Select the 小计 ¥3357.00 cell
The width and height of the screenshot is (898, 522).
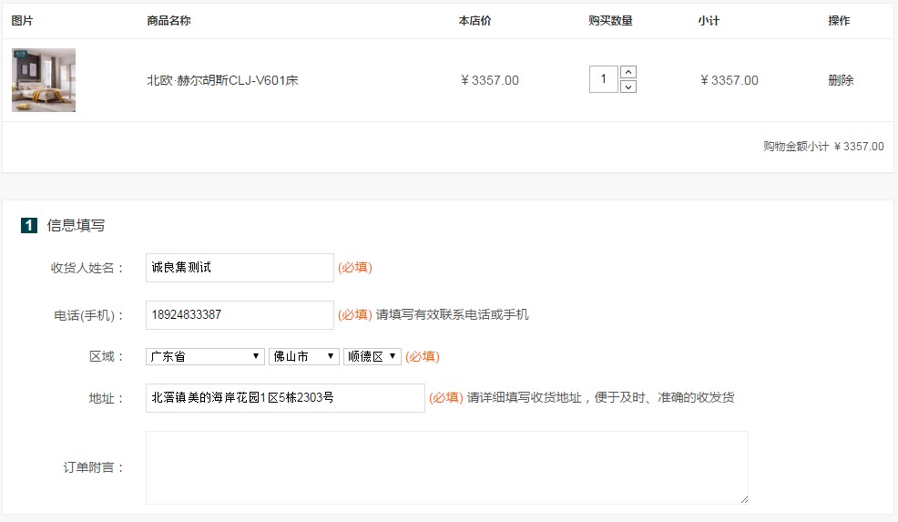[729, 80]
